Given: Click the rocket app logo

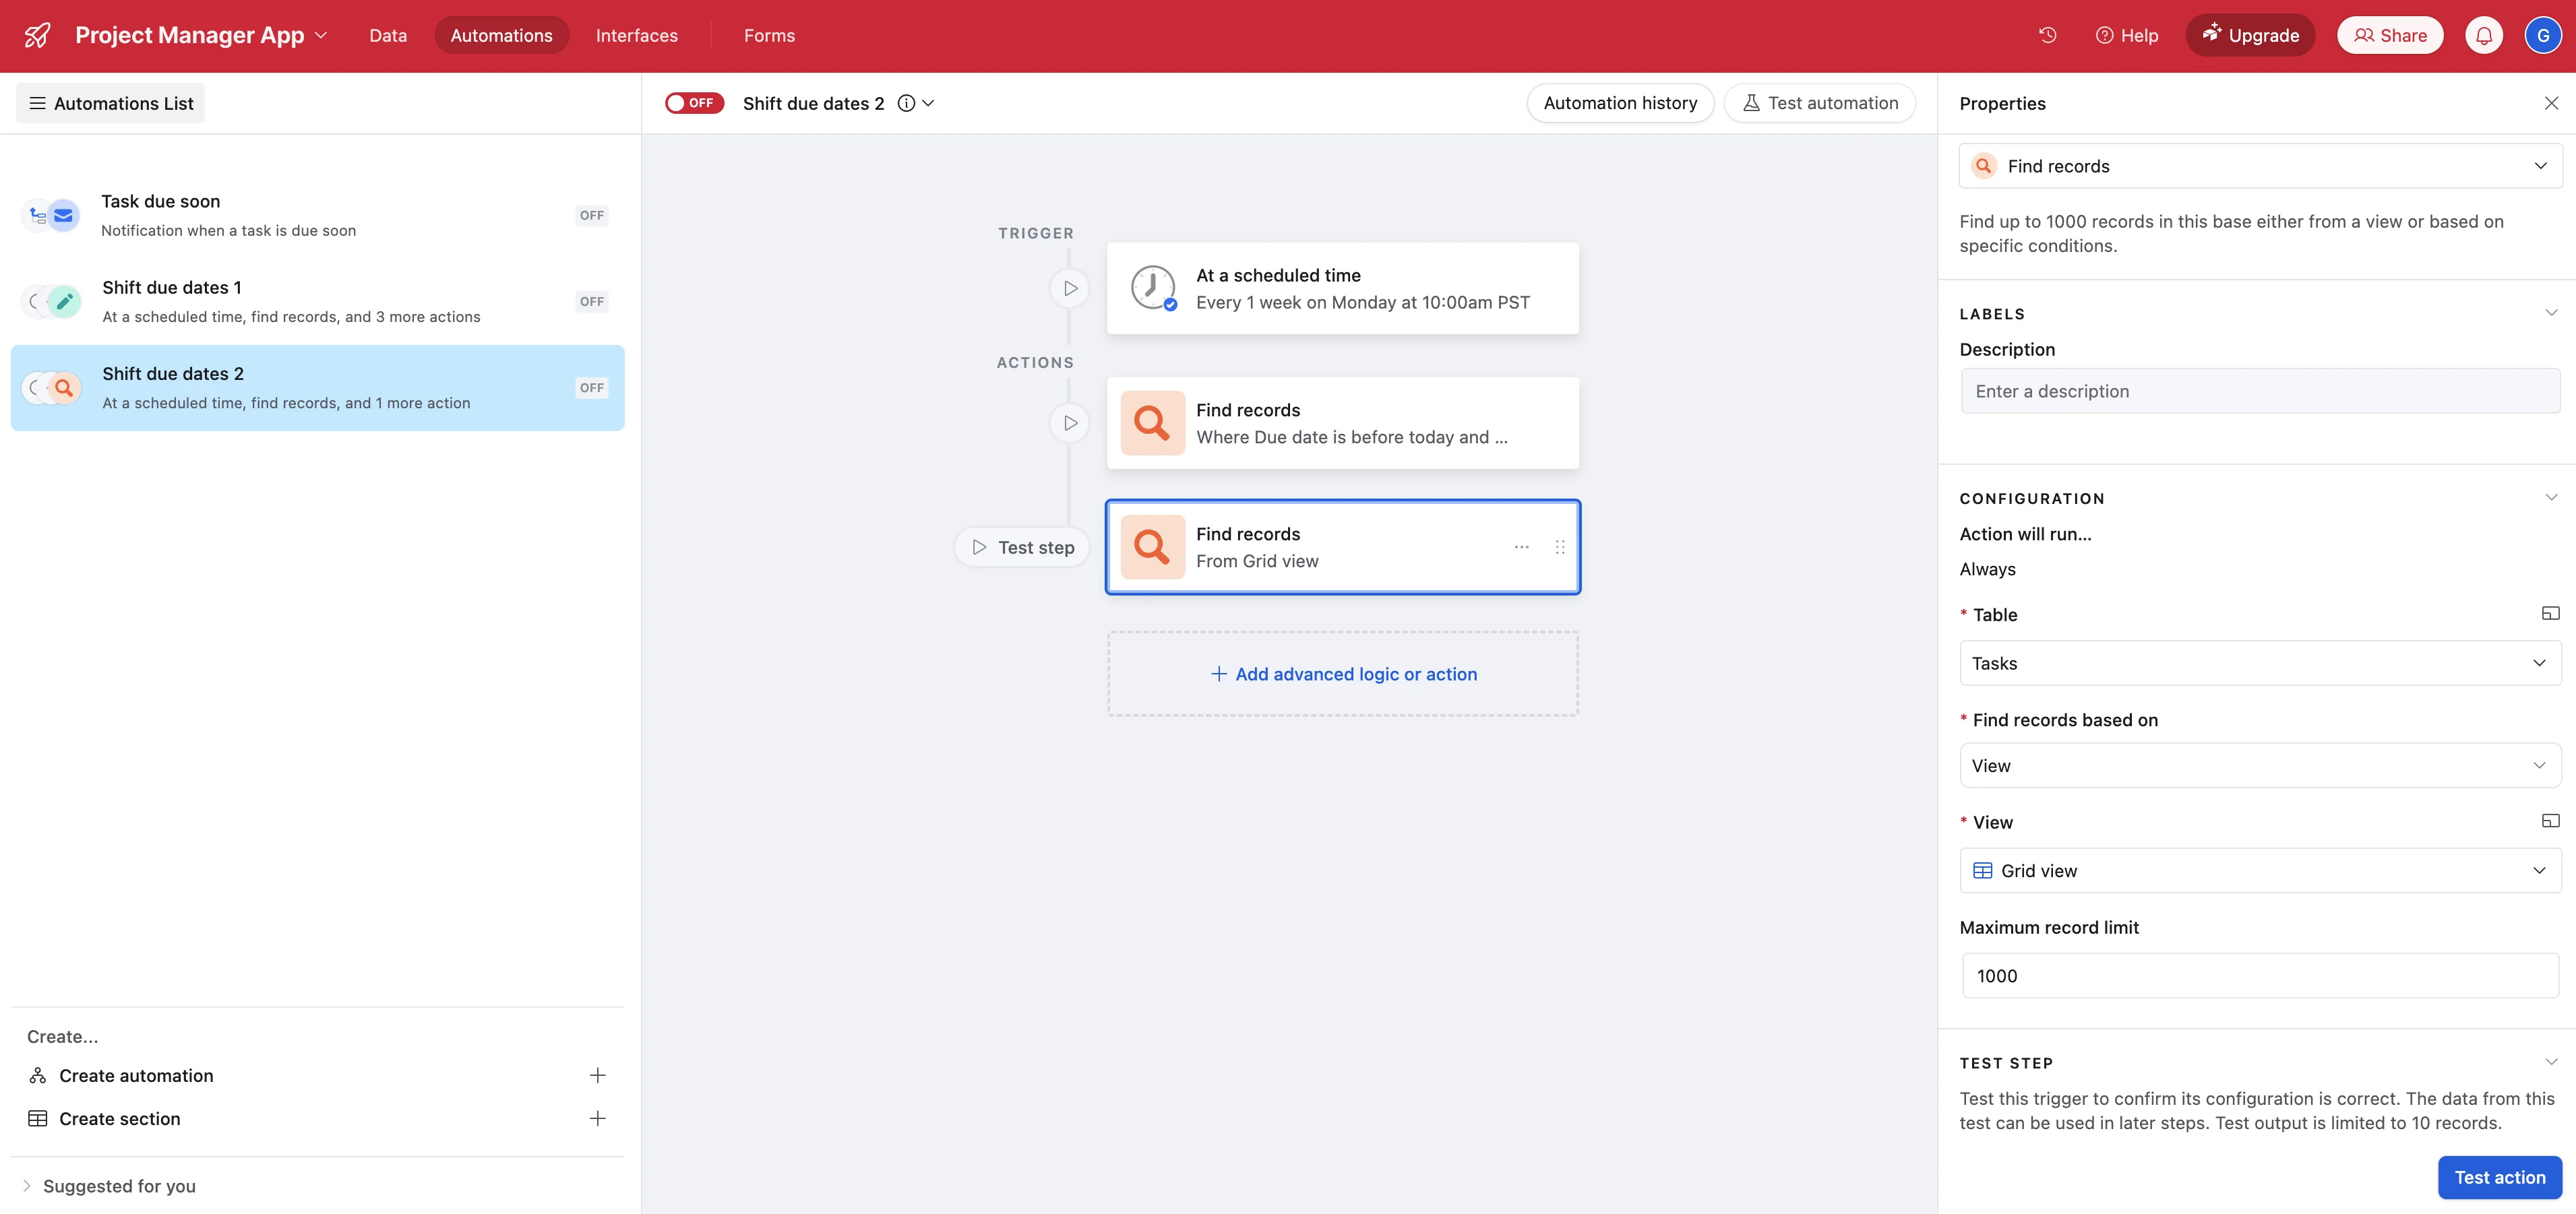Looking at the screenshot, I should (37, 35).
